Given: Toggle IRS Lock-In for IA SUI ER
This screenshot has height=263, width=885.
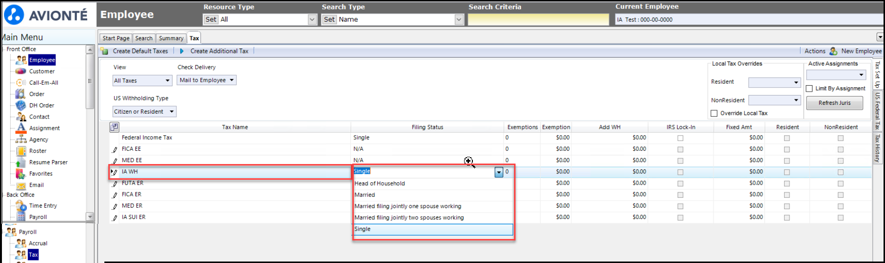Looking at the screenshot, I should coord(680,217).
